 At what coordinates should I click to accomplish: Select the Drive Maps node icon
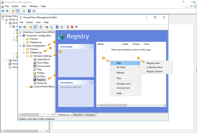[x=35, y=63]
